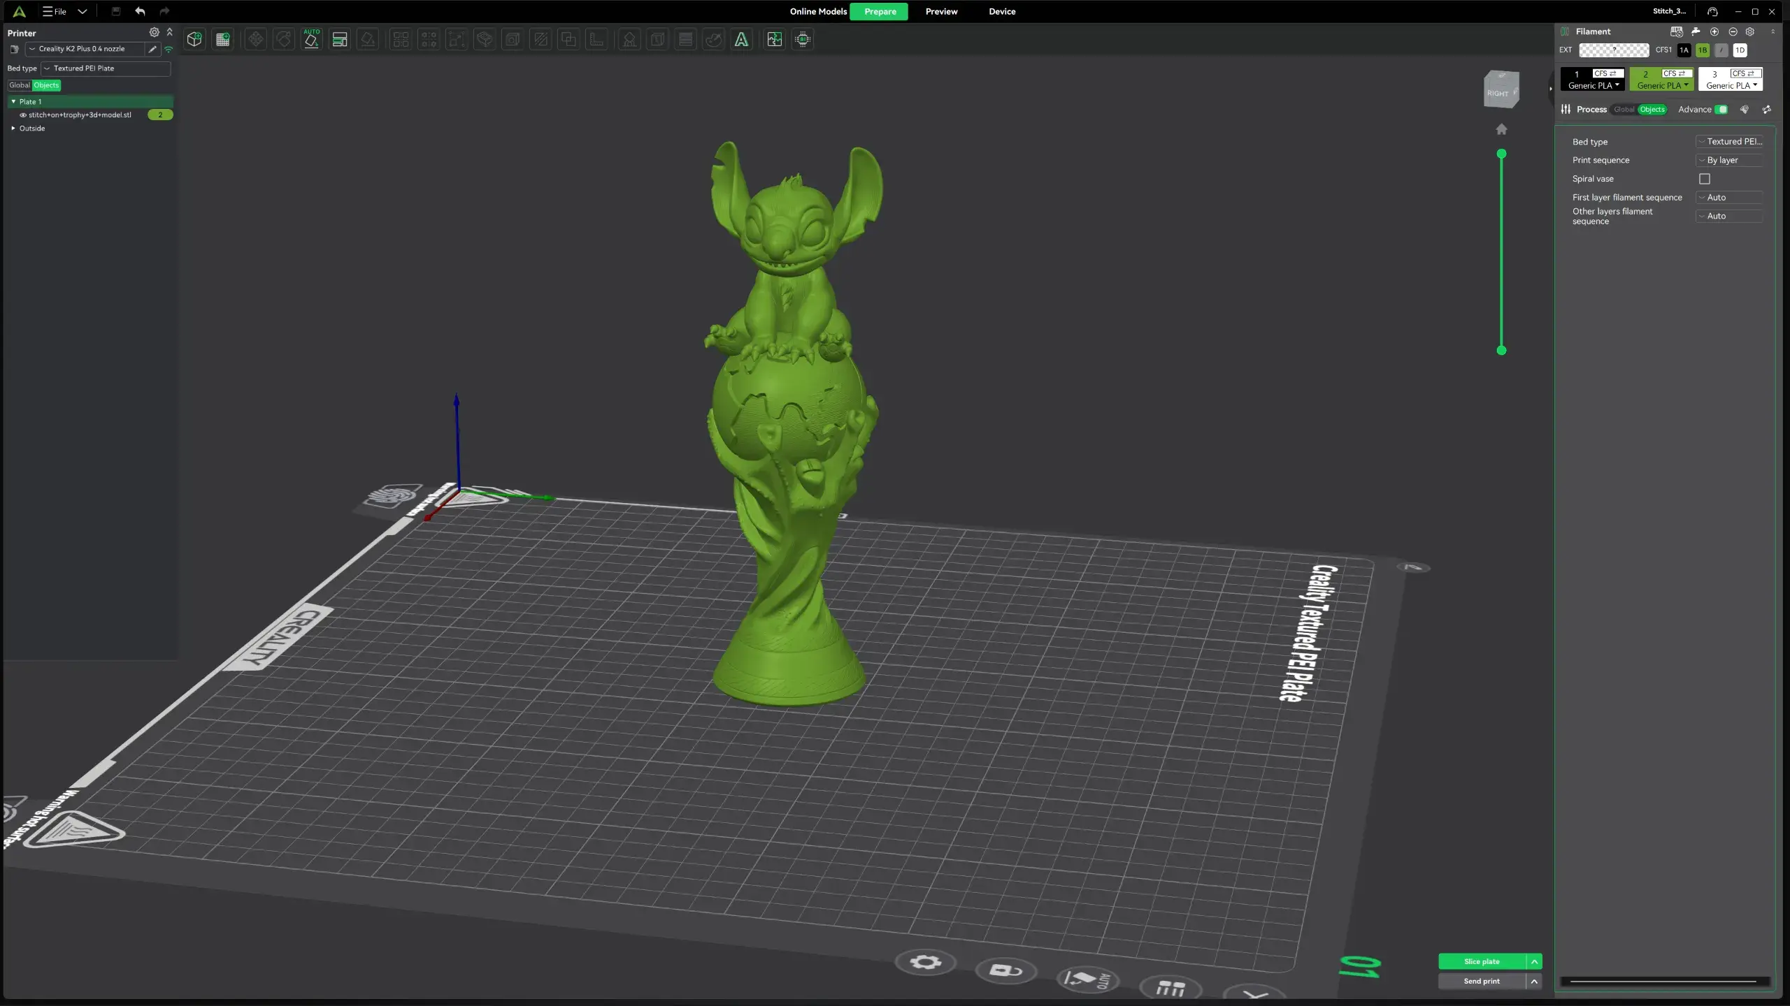Open the Printer settings gear
The image size is (1790, 1006).
(154, 32)
